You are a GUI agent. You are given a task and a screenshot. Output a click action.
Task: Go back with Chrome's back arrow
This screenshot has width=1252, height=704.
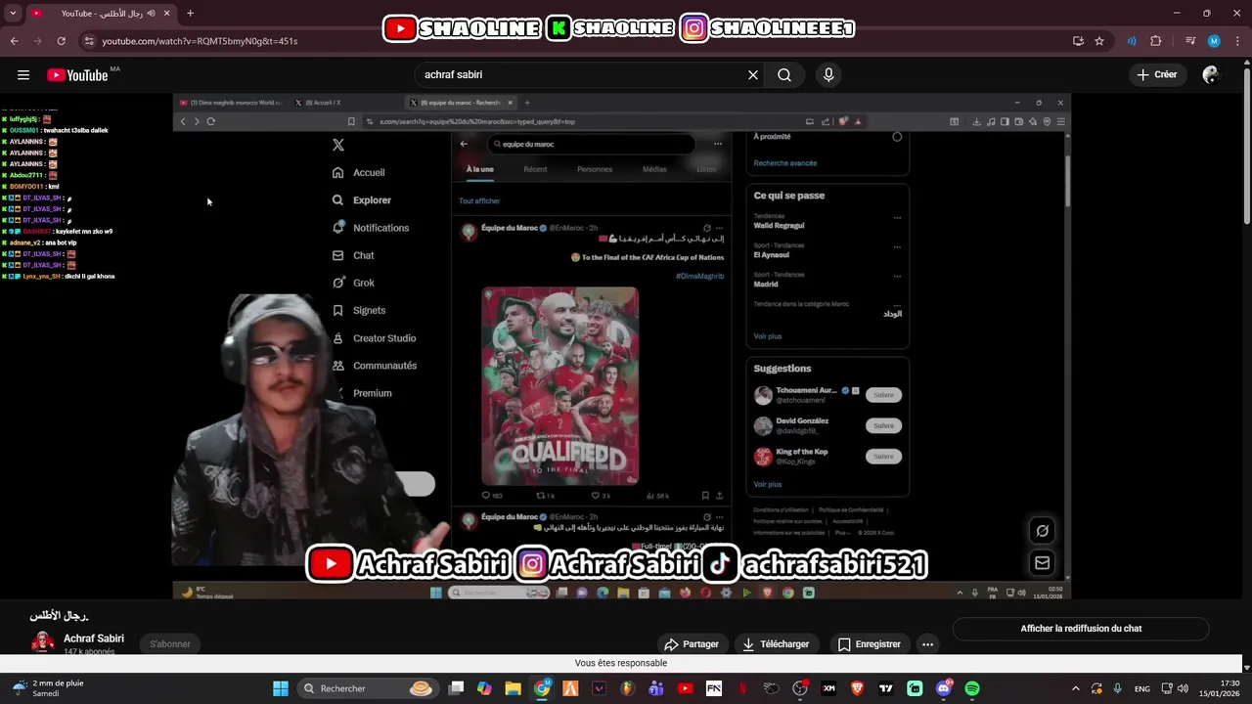click(14, 41)
